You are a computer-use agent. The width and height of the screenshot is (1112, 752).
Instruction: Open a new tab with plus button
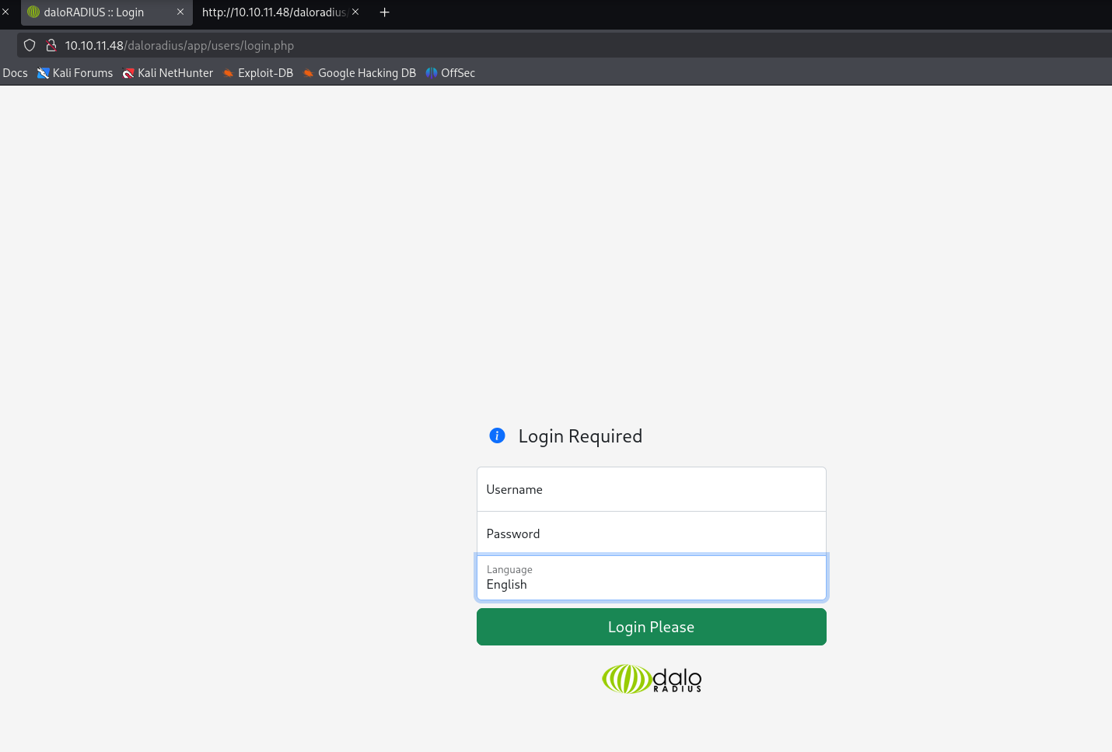tap(384, 12)
